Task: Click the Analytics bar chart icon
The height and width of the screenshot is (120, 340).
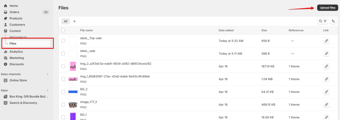Action: tap(6, 52)
